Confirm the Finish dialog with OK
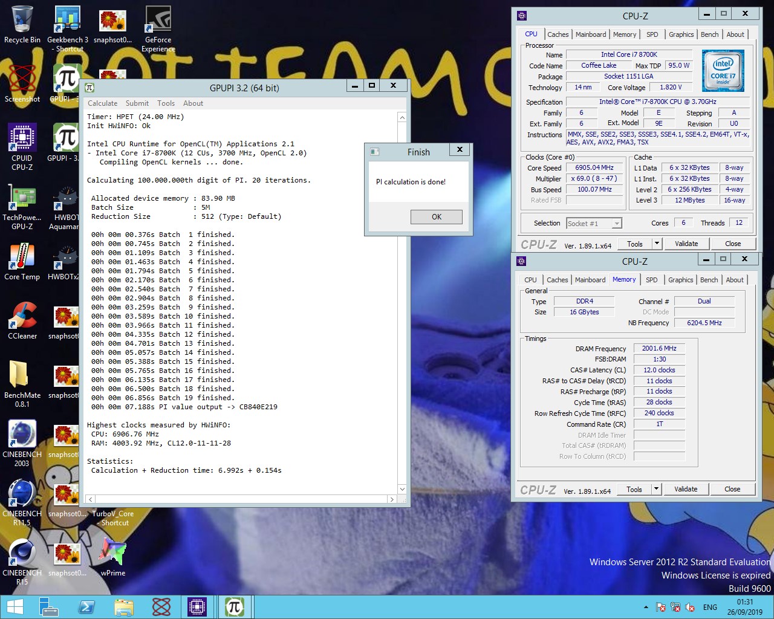The height and width of the screenshot is (619, 774). click(437, 217)
